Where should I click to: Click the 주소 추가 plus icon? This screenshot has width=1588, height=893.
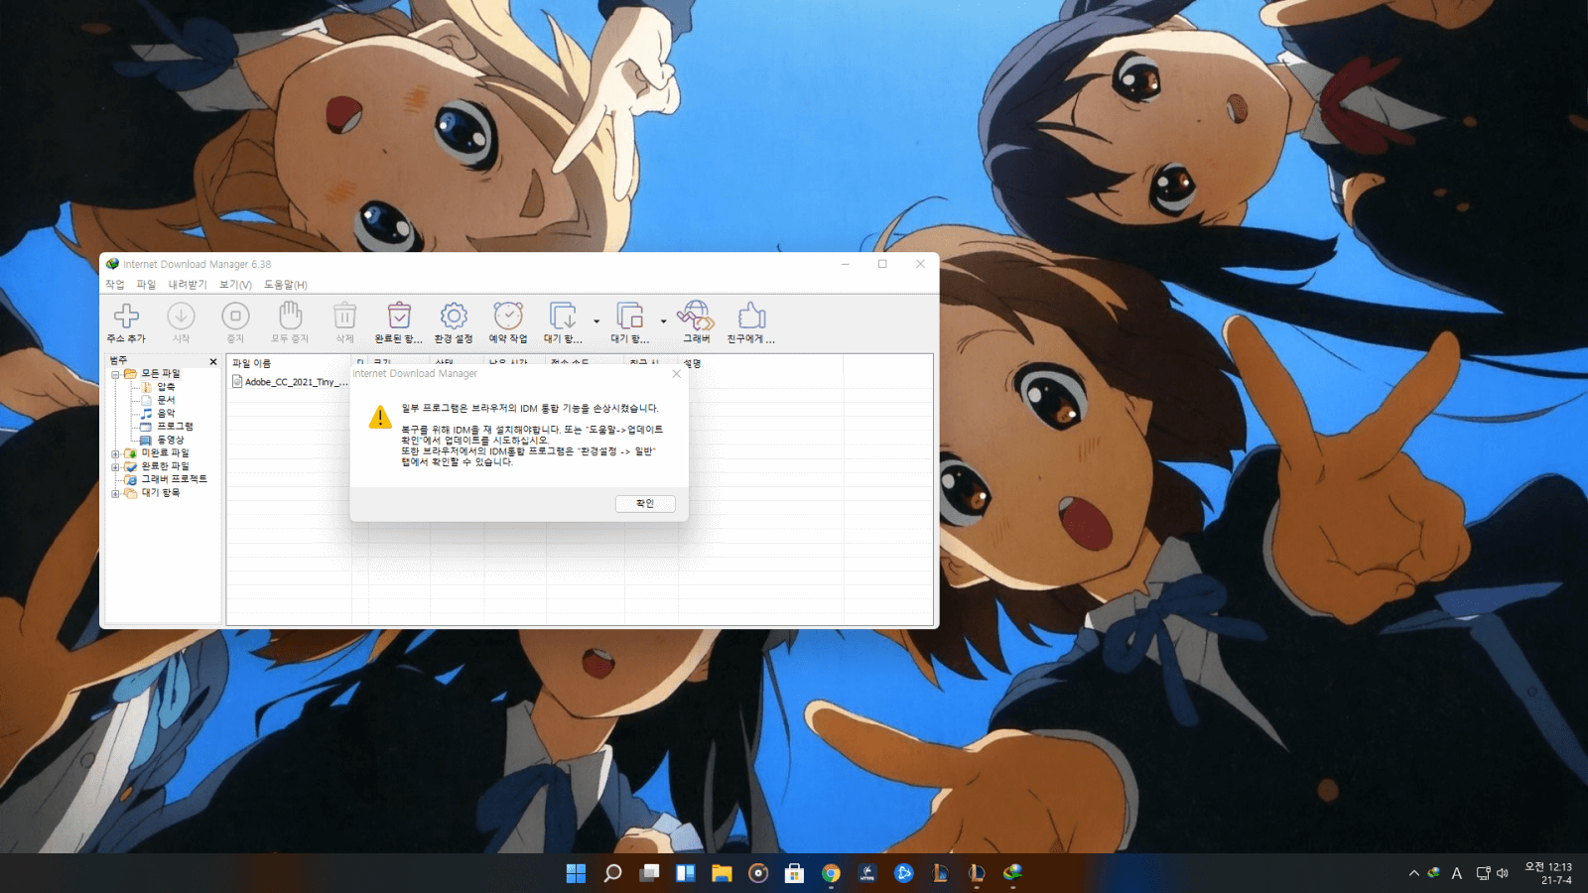[126, 316]
